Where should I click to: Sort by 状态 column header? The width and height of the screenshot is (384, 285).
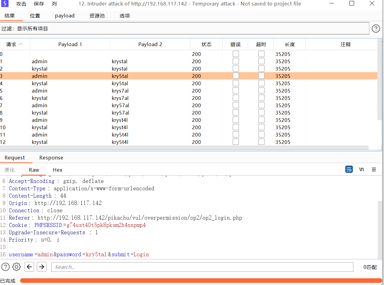(x=206, y=44)
